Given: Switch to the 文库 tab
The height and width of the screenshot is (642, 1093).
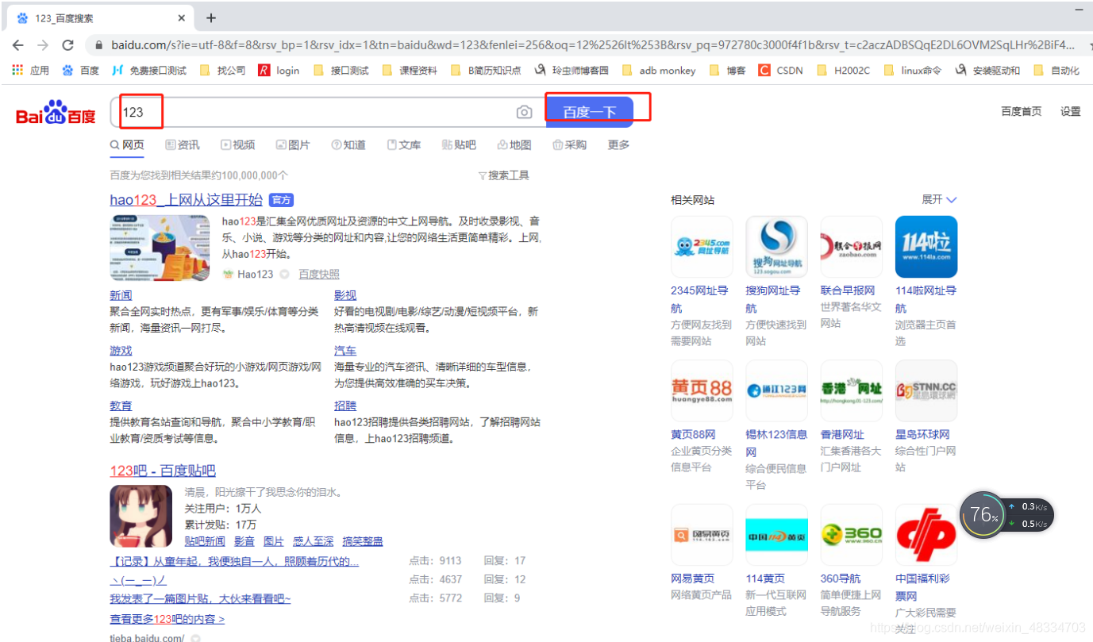Looking at the screenshot, I should click(404, 144).
